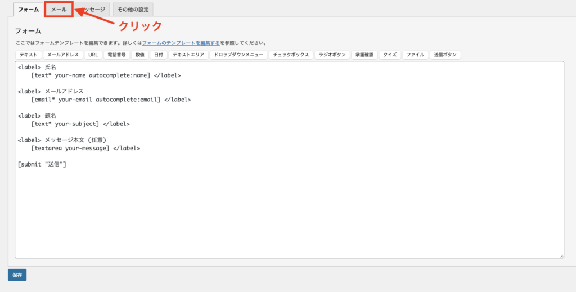The image size is (576, 292).
Task: Add a URL field tag
Action: pyautogui.click(x=93, y=55)
